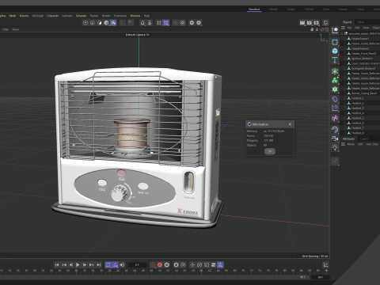Go to the start of the animation

click(x=57, y=264)
